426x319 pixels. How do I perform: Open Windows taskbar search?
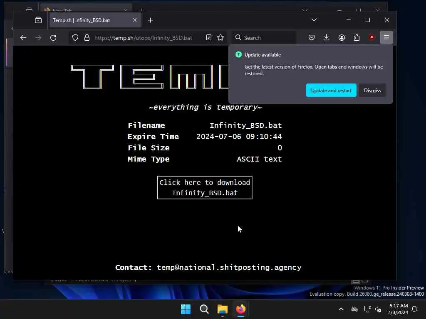click(x=204, y=309)
